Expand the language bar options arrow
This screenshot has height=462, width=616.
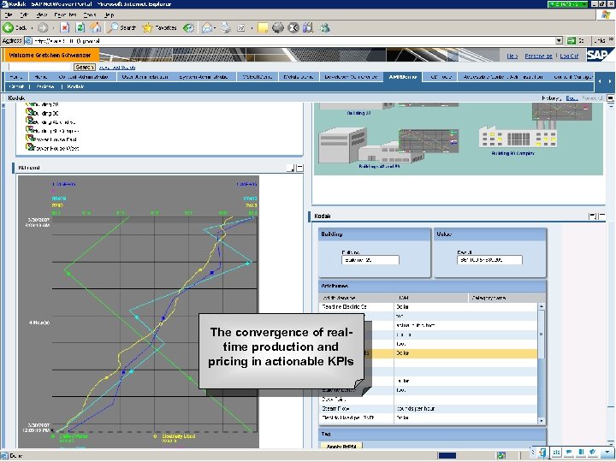tap(608, 453)
